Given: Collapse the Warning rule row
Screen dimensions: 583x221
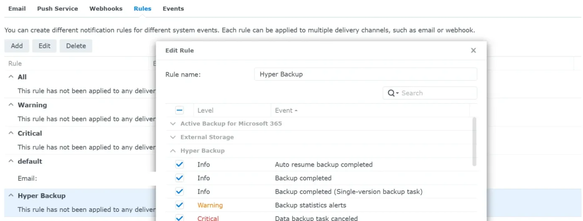Looking at the screenshot, I should coord(11,105).
